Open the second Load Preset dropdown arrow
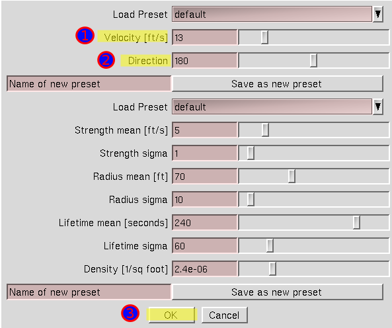The height and width of the screenshot is (328, 392). tap(377, 106)
